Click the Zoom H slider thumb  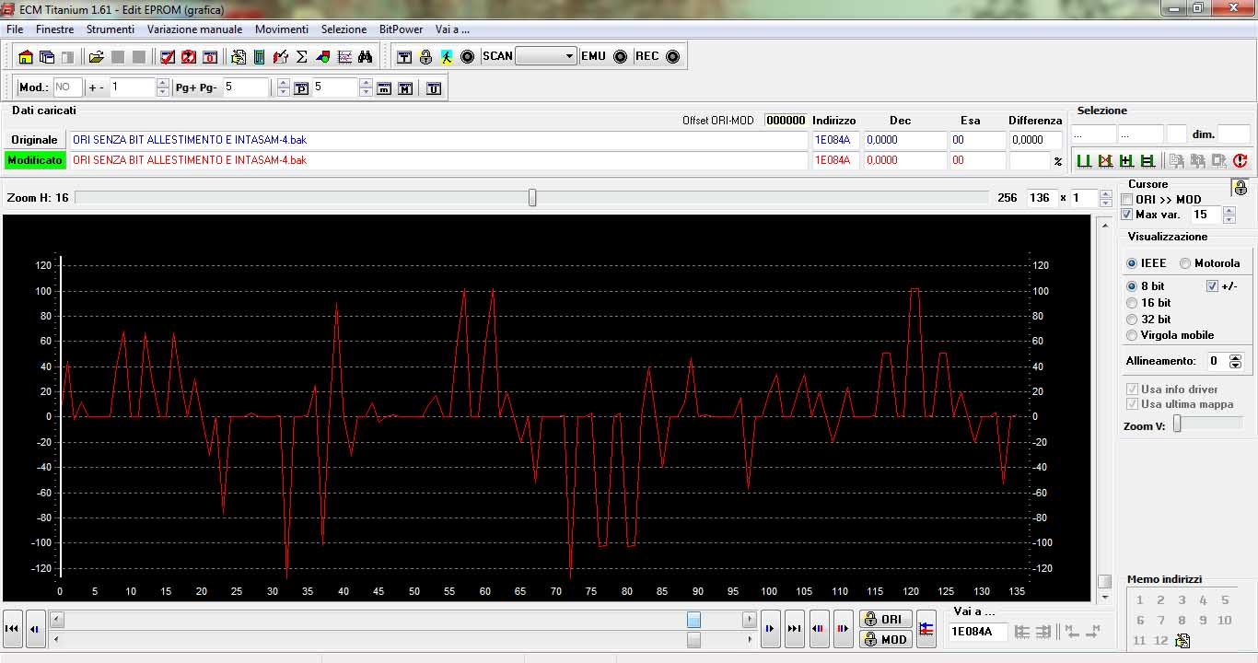coord(531,198)
